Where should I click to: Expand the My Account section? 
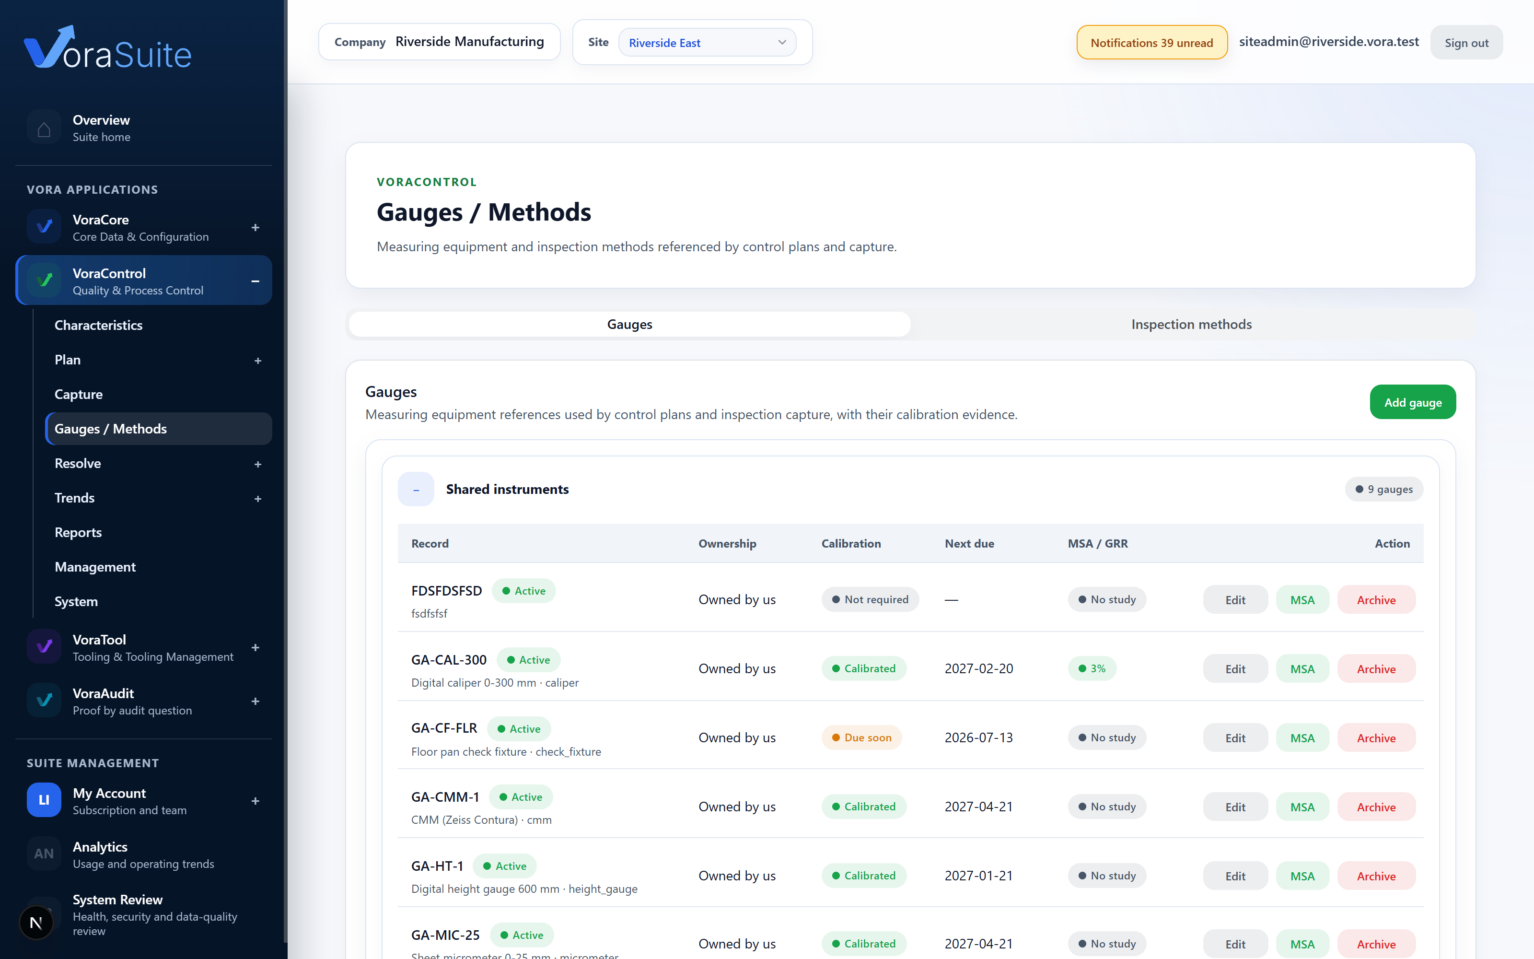tap(256, 801)
